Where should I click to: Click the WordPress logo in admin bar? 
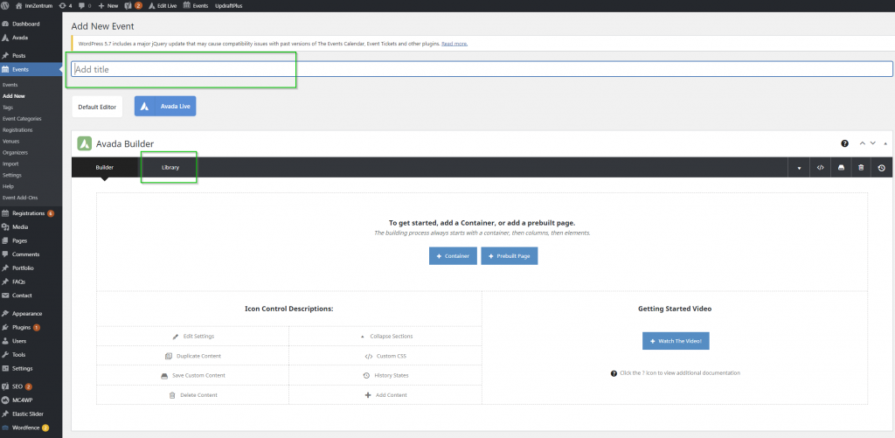(x=6, y=5)
